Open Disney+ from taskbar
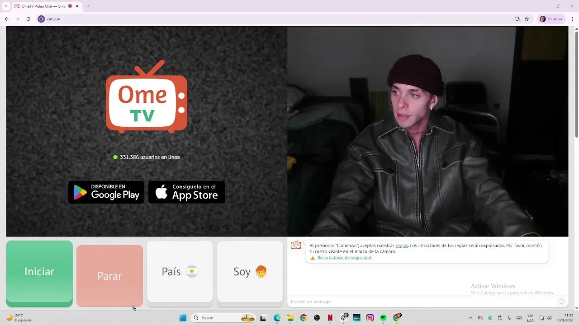579x325 pixels. coord(357,318)
